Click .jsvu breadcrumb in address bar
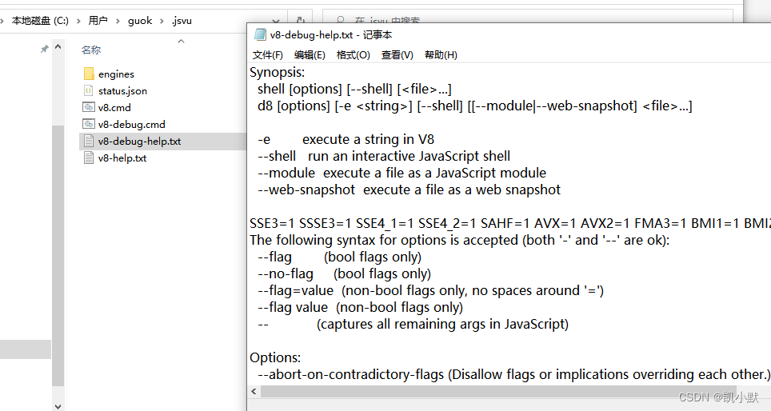 coord(182,21)
